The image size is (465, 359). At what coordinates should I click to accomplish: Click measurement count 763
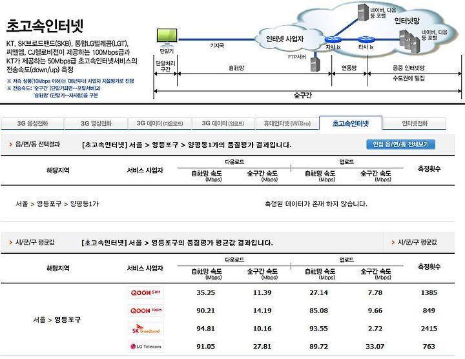(x=429, y=346)
